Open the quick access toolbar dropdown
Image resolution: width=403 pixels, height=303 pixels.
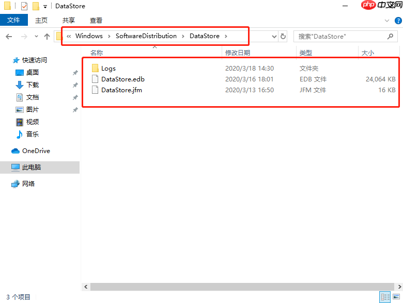pyautogui.click(x=45, y=6)
